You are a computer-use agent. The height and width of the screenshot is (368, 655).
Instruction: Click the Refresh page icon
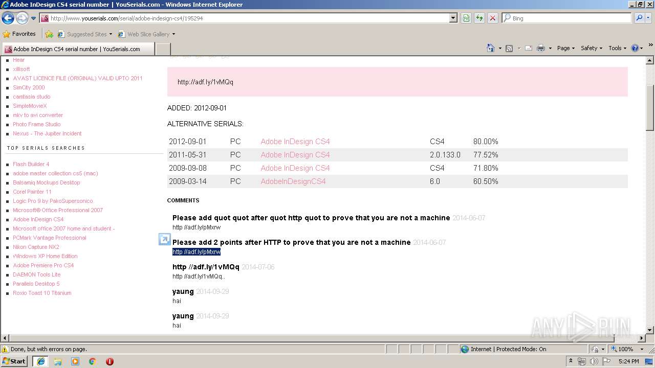tap(479, 18)
